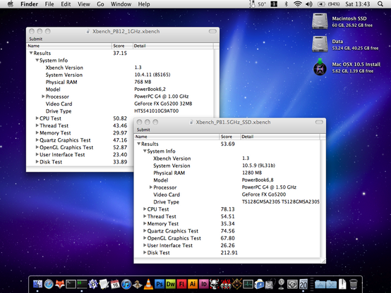Click Submit in the 1GHz window

coord(36,39)
